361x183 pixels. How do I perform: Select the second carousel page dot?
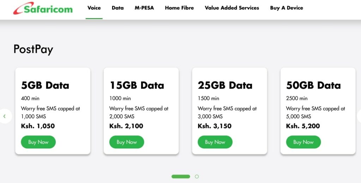(x=197, y=177)
